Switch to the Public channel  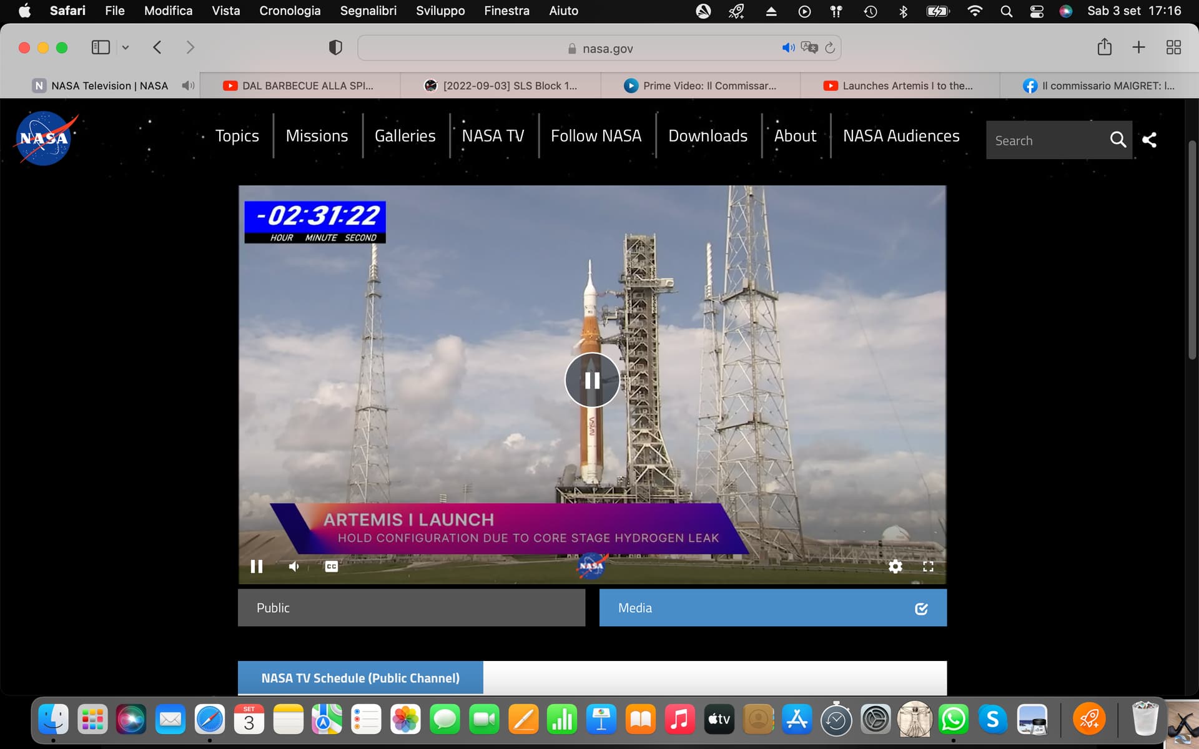tap(411, 607)
